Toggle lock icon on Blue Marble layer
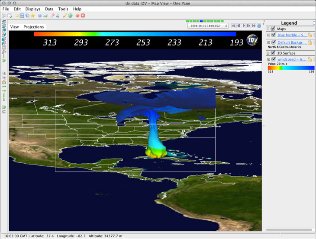 coord(310,35)
